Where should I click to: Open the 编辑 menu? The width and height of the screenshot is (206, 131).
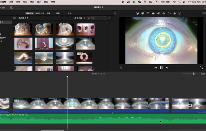click(18, 2)
